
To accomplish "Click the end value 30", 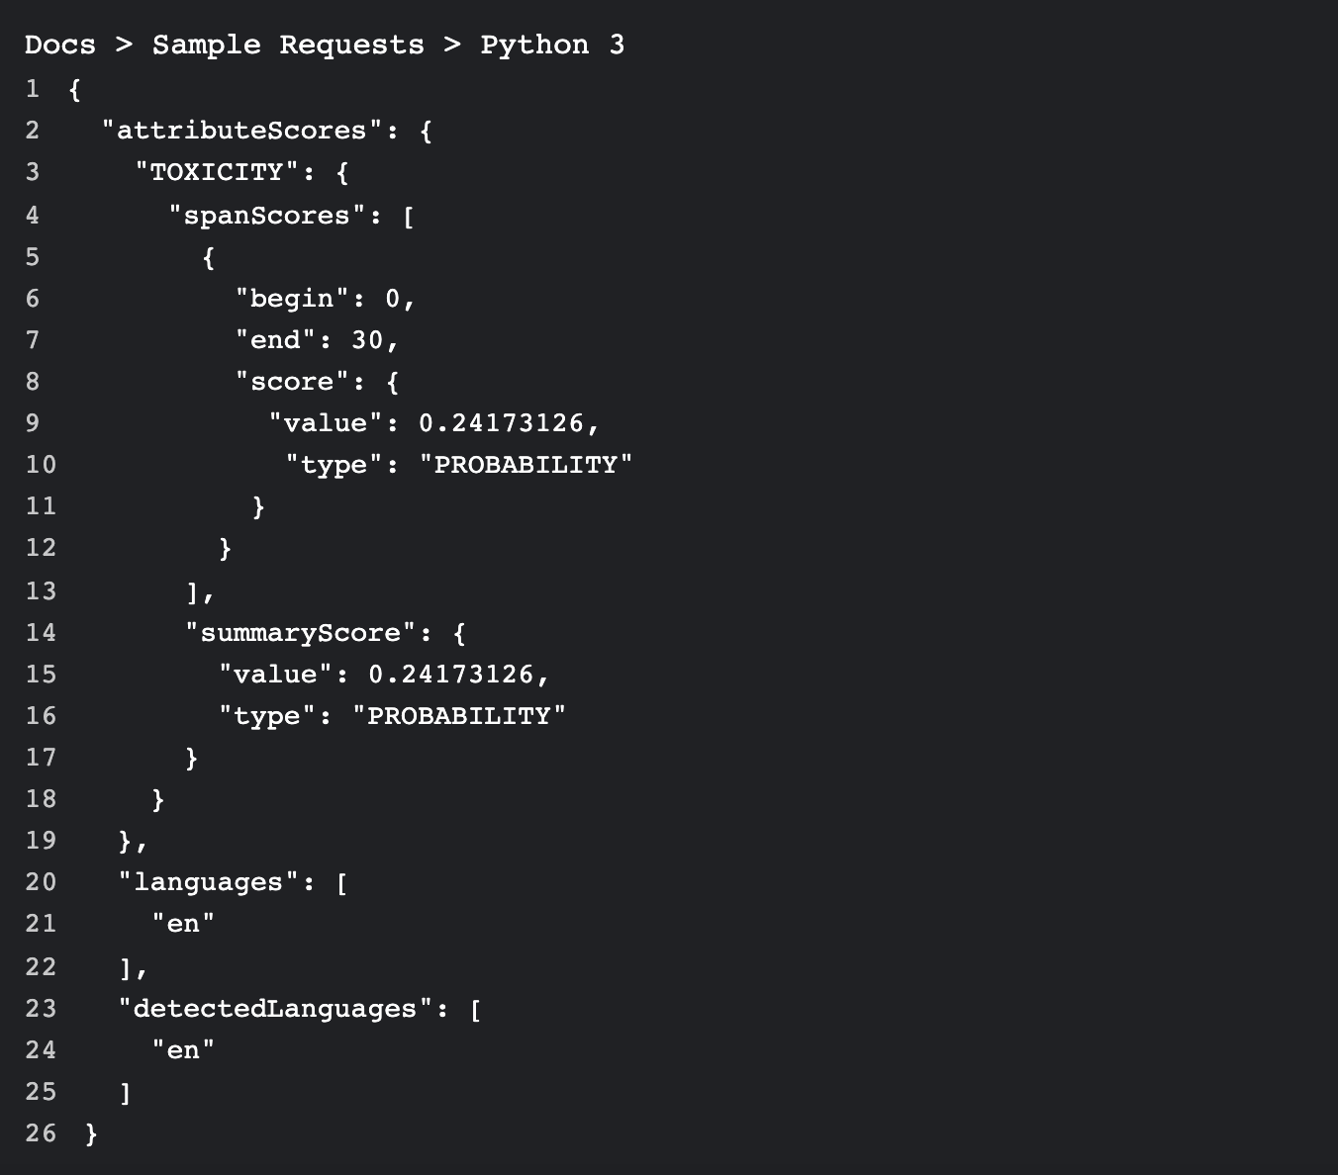I will [x=367, y=340].
